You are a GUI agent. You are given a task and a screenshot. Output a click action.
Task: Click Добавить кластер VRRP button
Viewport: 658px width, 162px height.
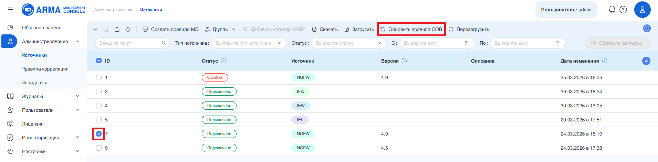[273, 29]
